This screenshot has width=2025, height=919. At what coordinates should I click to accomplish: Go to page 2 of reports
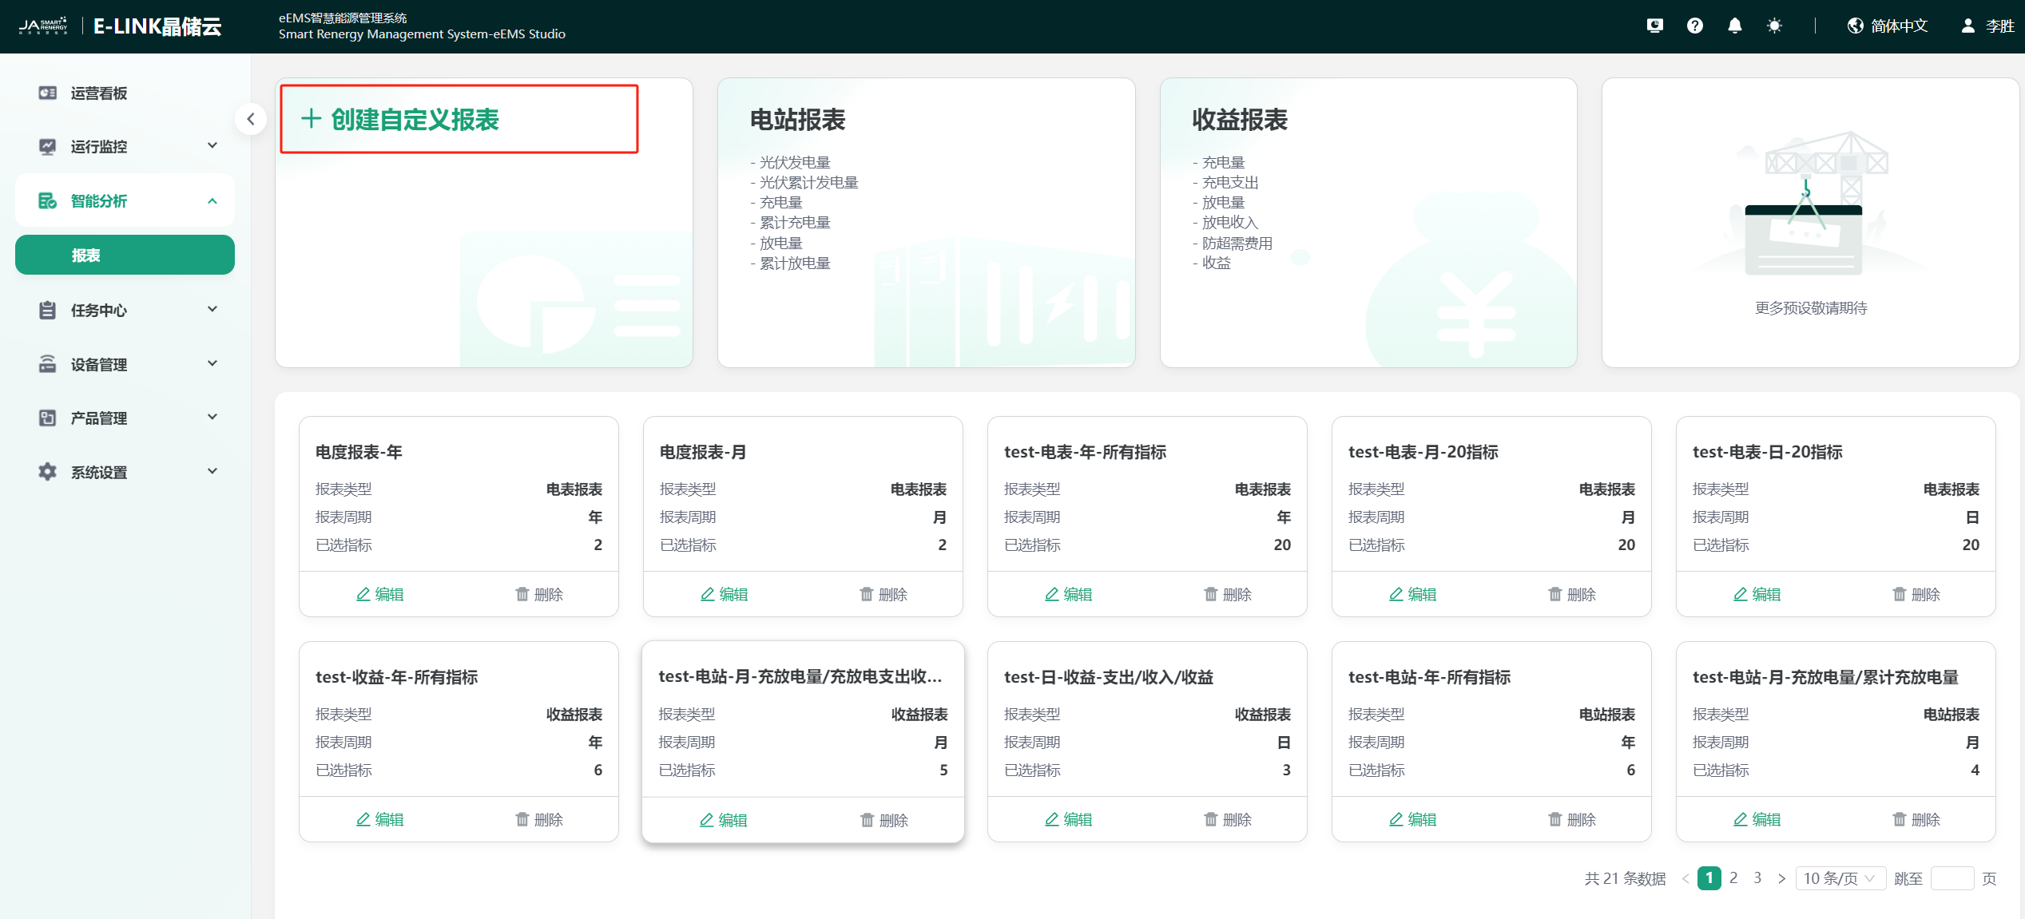1733,877
